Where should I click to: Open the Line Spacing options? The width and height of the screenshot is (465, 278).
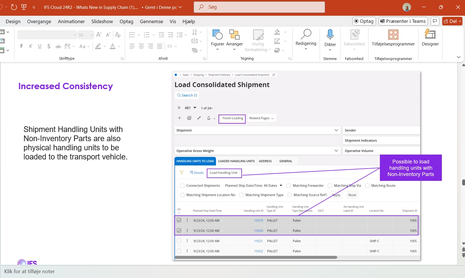click(181, 35)
